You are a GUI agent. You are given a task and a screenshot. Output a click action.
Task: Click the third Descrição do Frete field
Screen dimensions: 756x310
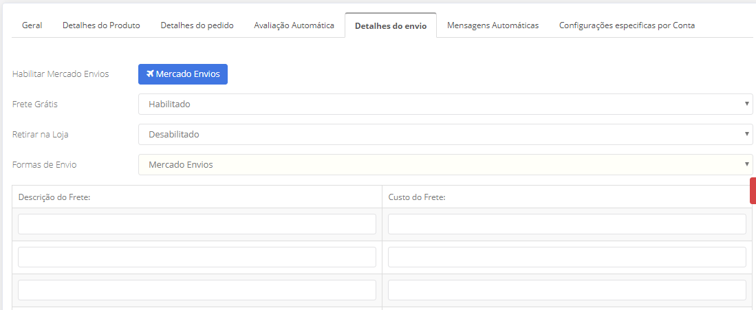point(197,290)
